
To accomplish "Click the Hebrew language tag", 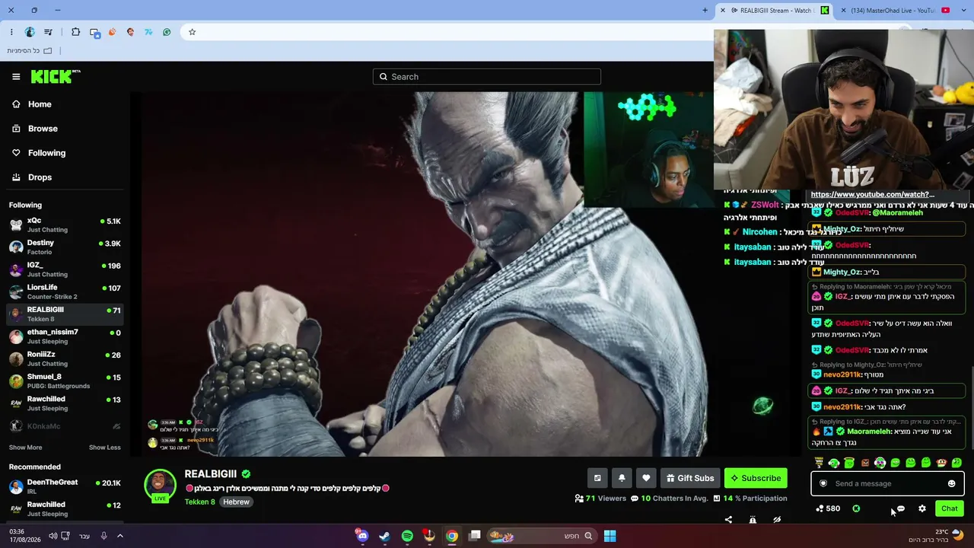I will tap(236, 502).
